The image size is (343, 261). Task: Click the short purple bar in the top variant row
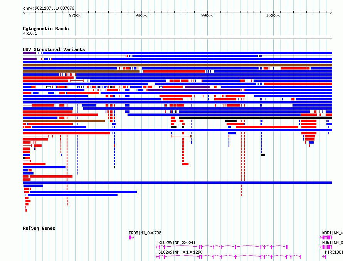click(x=29, y=53)
